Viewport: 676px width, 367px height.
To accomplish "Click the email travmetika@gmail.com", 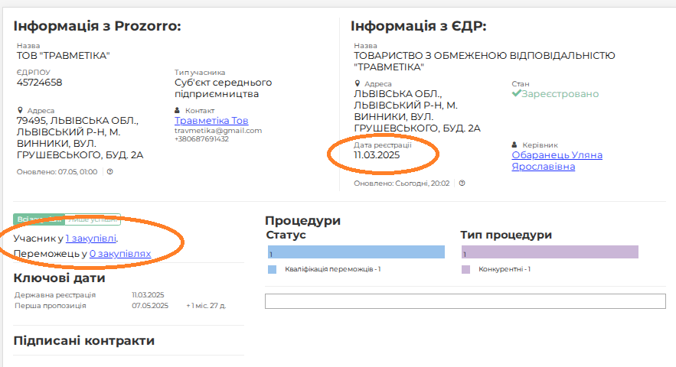I will (218, 131).
